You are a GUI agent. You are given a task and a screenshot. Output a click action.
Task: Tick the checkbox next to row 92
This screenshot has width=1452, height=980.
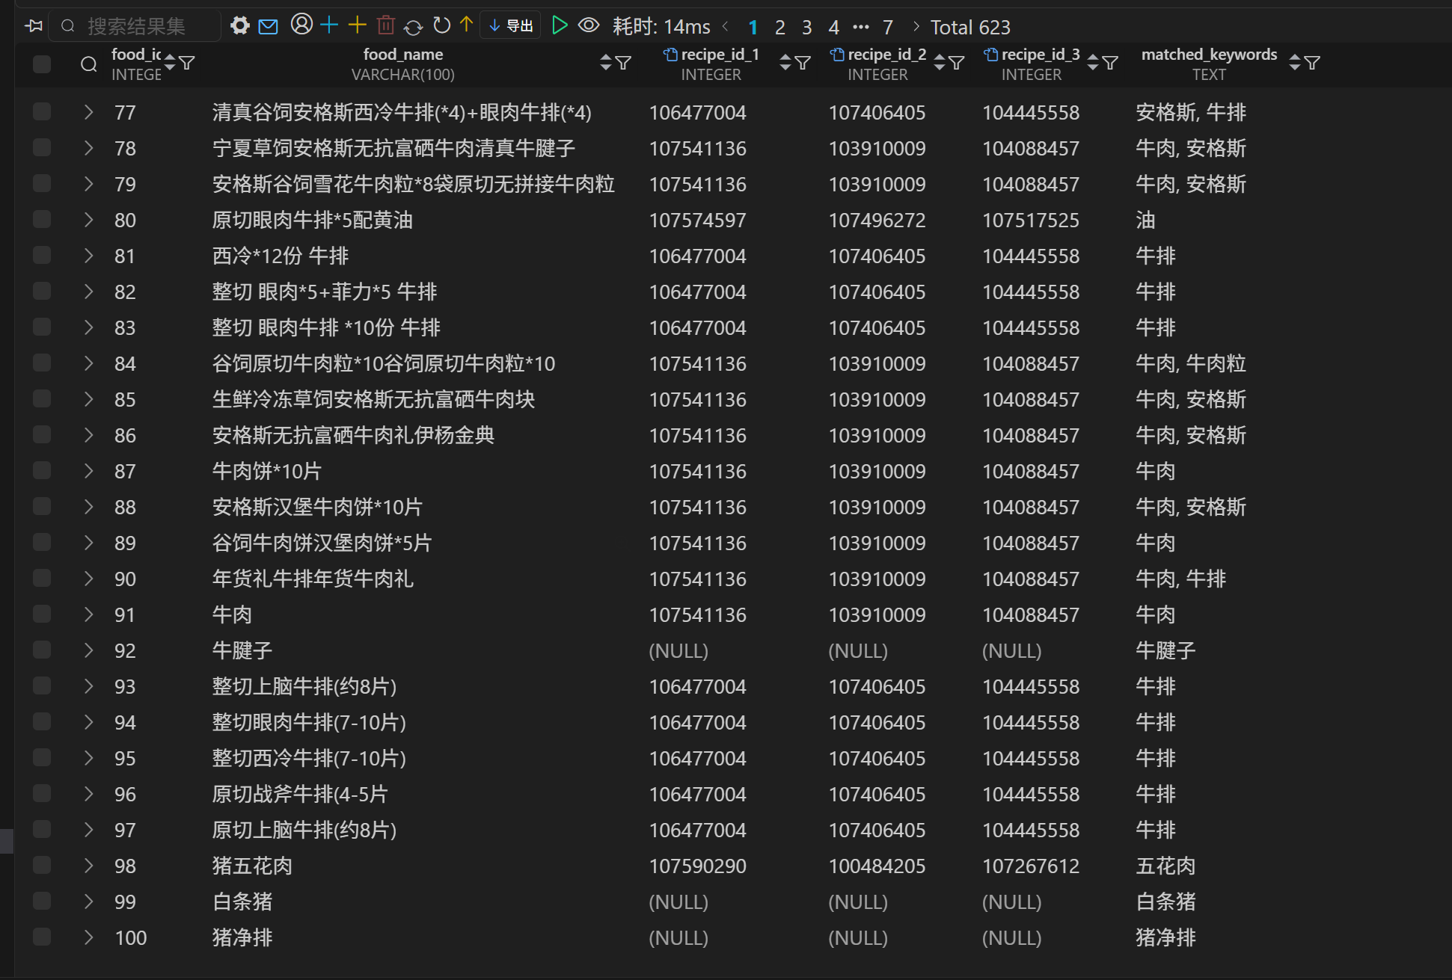tap(41, 650)
